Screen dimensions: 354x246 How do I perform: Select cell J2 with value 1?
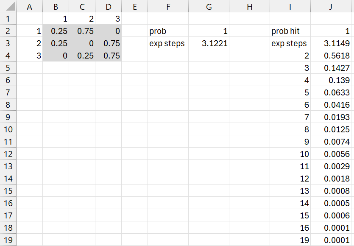331,31
